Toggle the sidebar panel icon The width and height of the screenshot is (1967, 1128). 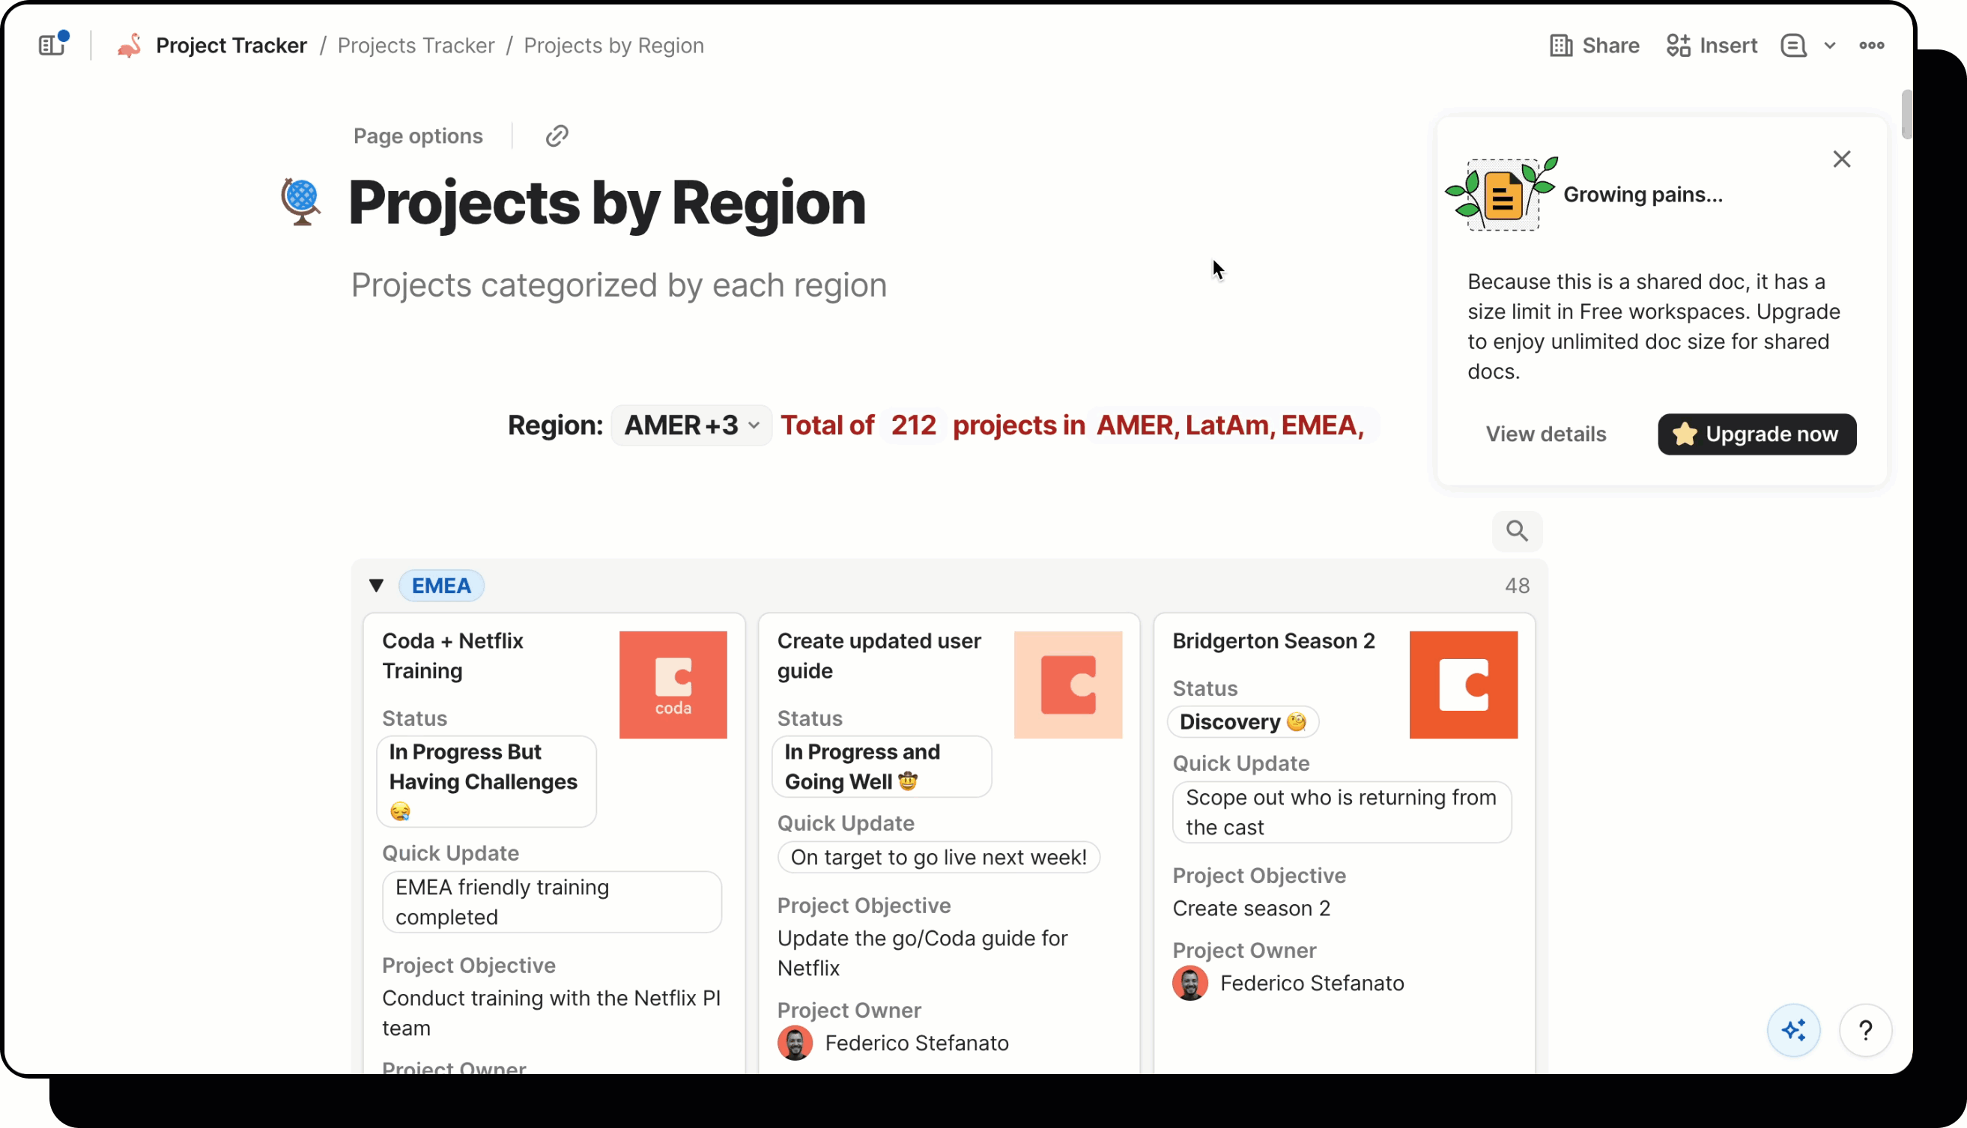coord(51,45)
